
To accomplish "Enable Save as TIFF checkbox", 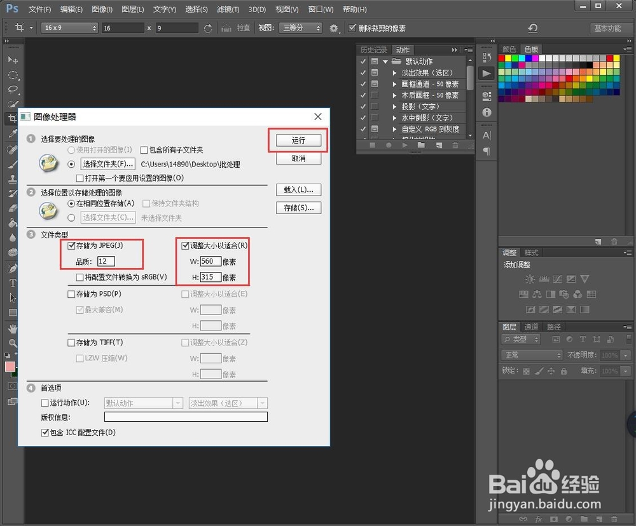I will tap(71, 343).
